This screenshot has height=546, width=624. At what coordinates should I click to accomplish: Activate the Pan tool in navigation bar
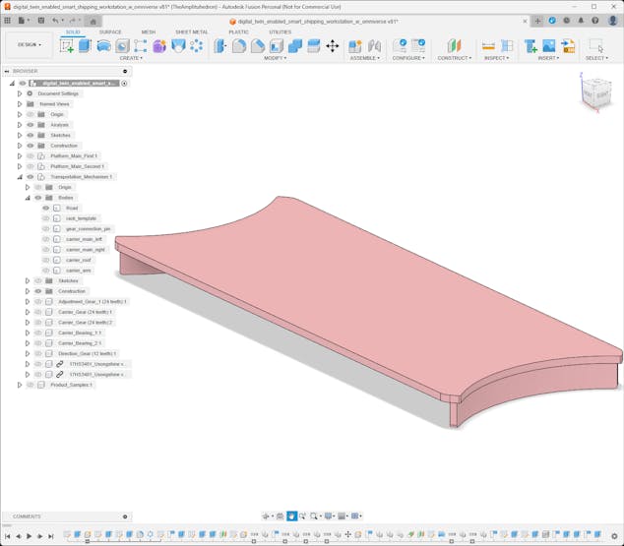(292, 516)
